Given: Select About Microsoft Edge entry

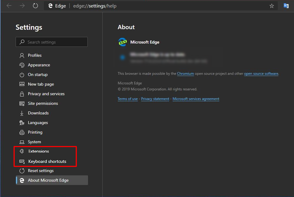Looking at the screenshot, I should (x=52, y=180).
